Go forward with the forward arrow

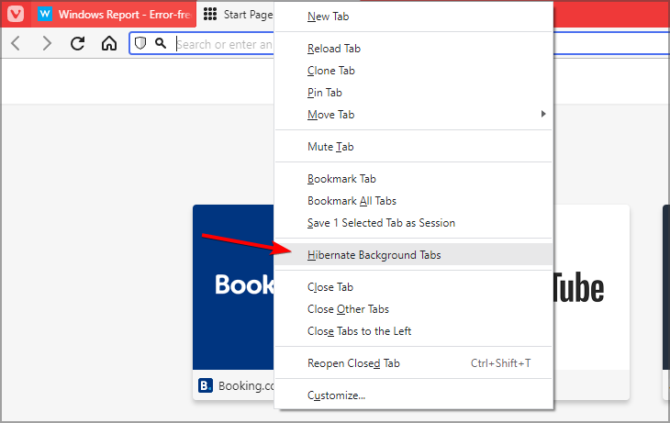tap(47, 43)
